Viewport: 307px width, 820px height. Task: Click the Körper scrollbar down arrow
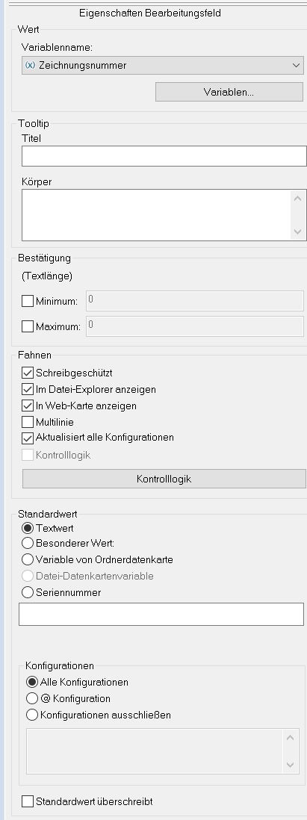coord(297,232)
